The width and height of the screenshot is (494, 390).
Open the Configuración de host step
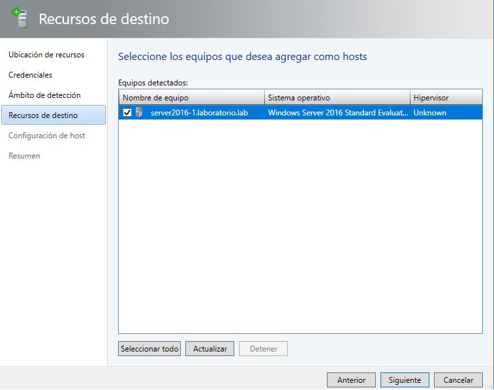coord(46,136)
